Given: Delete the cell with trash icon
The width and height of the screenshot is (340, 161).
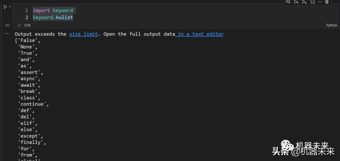Looking at the screenshot, I should point(327,2).
